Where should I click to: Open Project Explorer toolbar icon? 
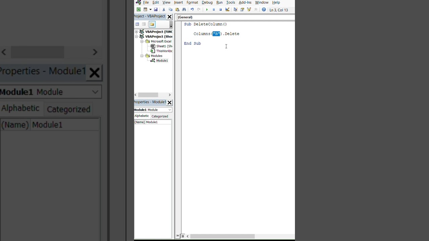235,10
